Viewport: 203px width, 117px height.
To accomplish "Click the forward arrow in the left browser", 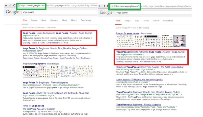I will click(x=11, y=5).
